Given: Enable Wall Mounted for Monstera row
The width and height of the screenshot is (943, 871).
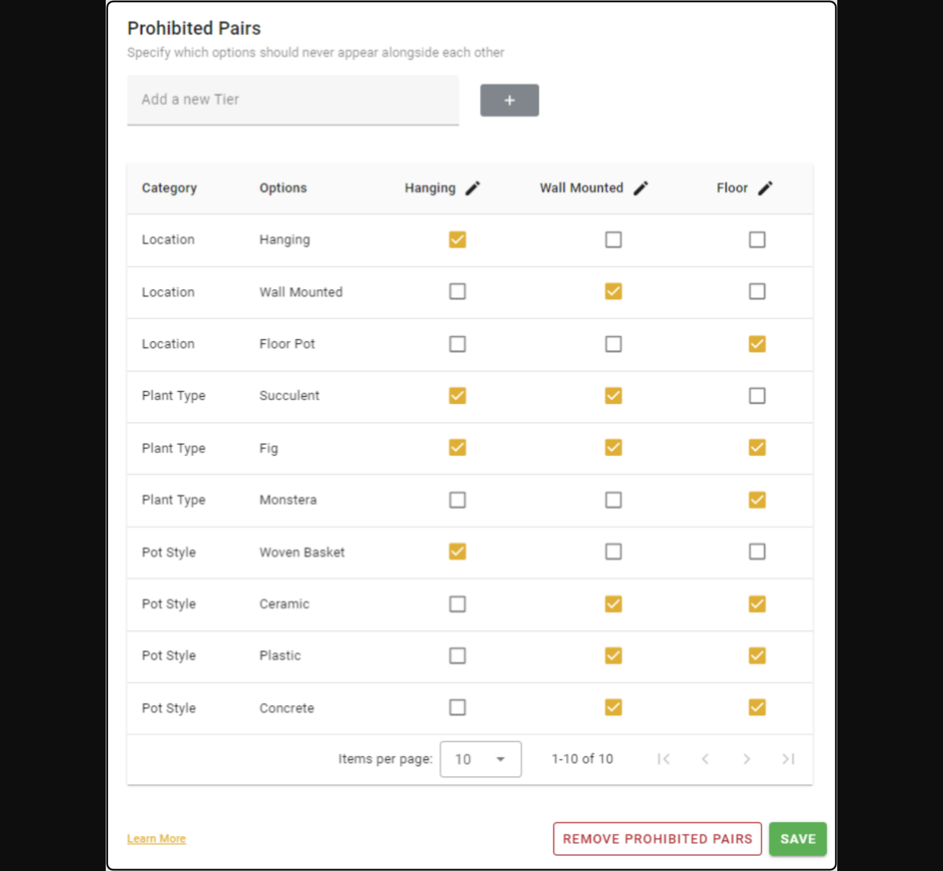Looking at the screenshot, I should point(613,500).
